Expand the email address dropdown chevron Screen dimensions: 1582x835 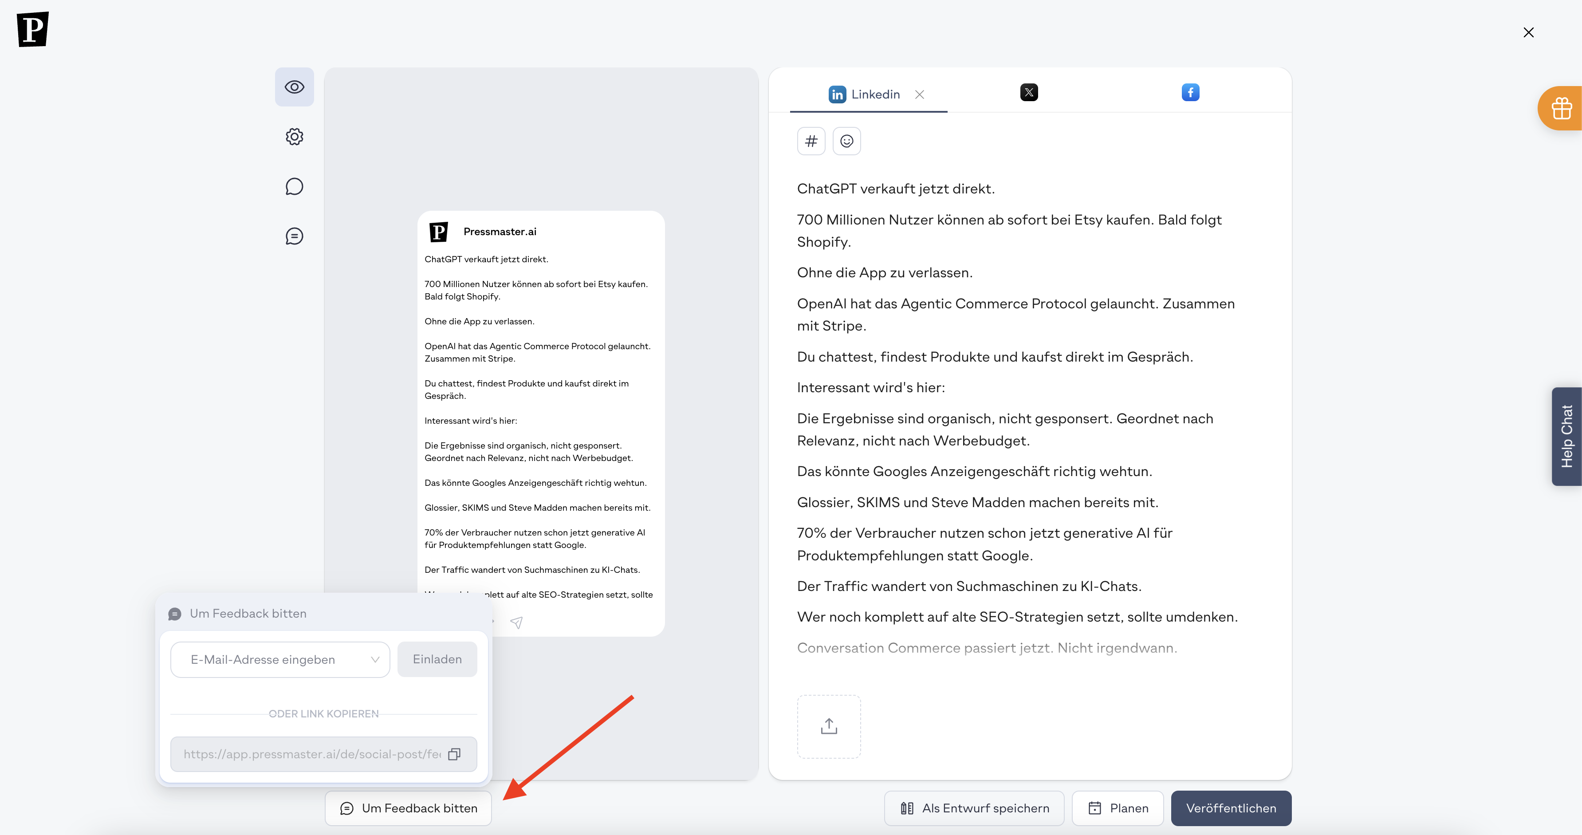point(375,659)
